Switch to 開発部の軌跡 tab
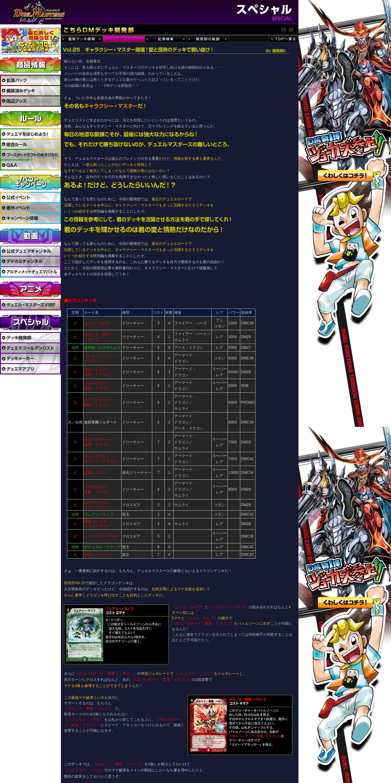The image size is (391, 783). pos(208,39)
